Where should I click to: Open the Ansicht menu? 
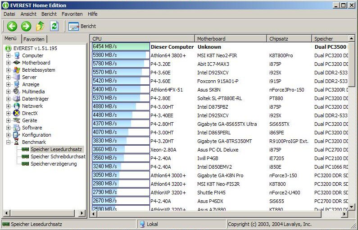point(28,14)
